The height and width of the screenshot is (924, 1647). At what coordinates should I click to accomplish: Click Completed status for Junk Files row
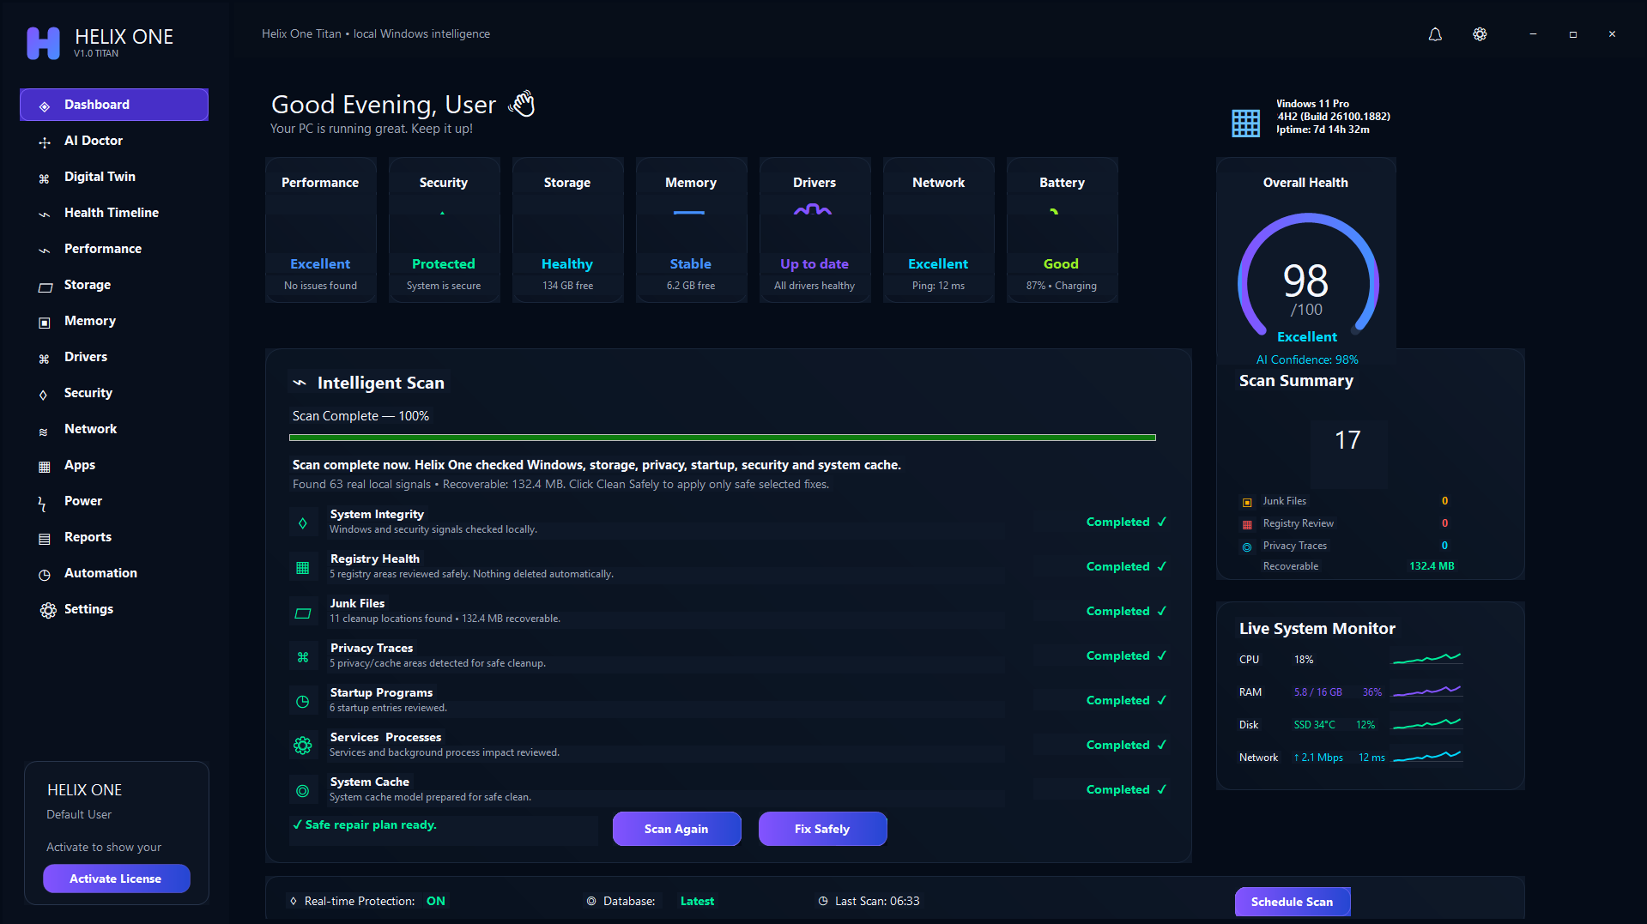point(1126,611)
